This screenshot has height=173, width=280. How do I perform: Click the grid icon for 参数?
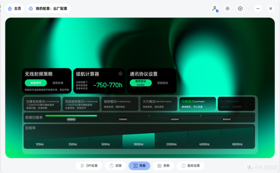tap(159, 166)
